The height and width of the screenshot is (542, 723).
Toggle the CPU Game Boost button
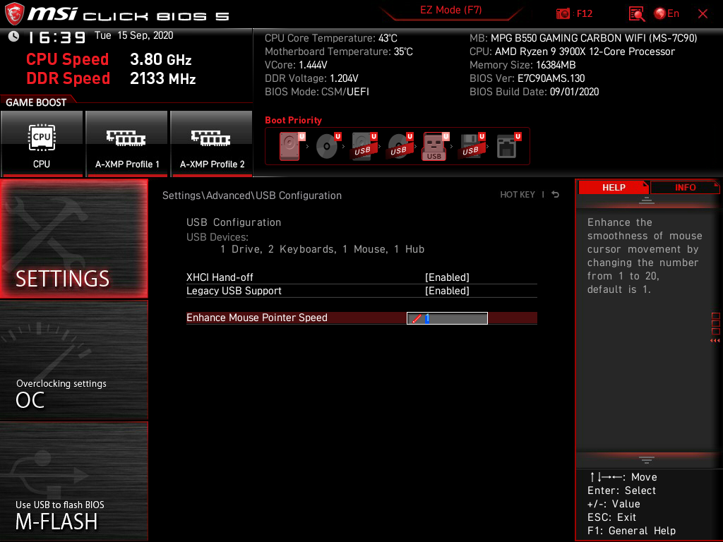(x=42, y=144)
